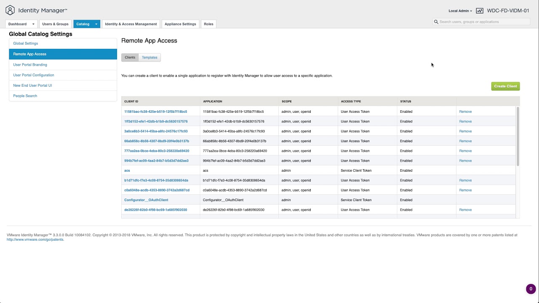
Task: Click the search users, groups or applications field
Action: click(x=484, y=22)
